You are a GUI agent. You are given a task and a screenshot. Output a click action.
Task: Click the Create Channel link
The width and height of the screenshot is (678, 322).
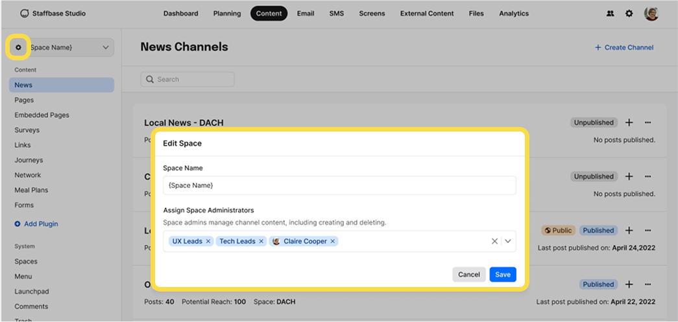(x=624, y=47)
